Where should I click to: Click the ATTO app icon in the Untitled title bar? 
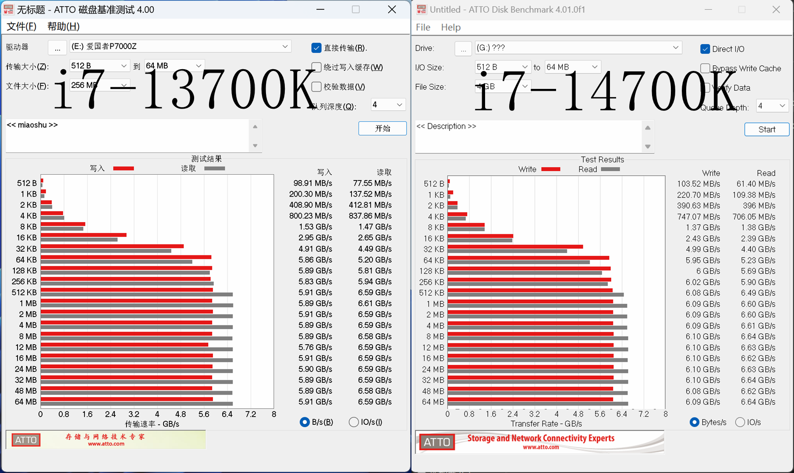point(422,9)
